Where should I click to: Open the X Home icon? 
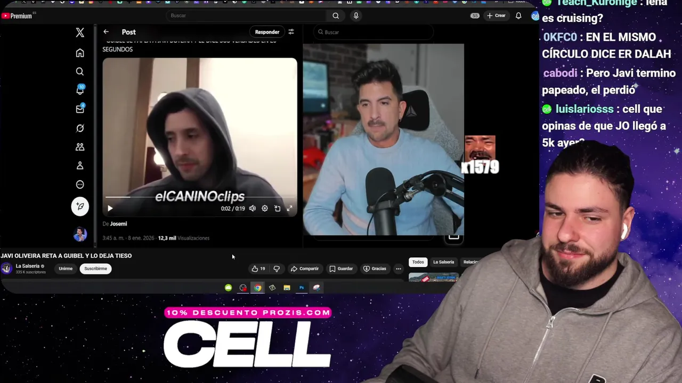pos(80,53)
